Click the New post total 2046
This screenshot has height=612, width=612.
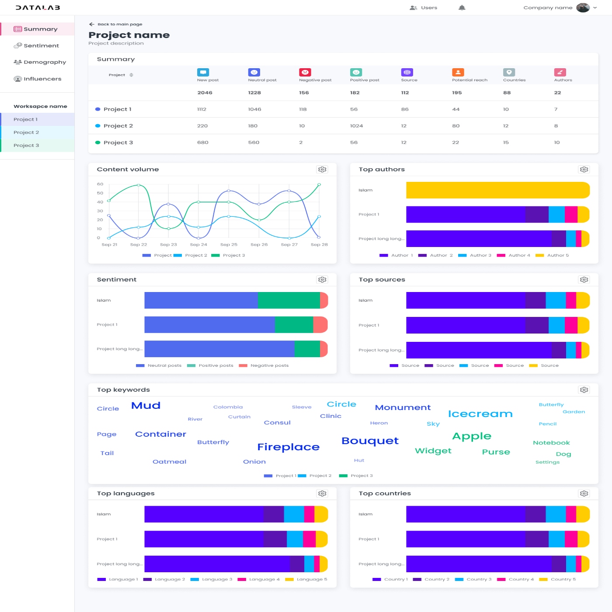coord(205,93)
